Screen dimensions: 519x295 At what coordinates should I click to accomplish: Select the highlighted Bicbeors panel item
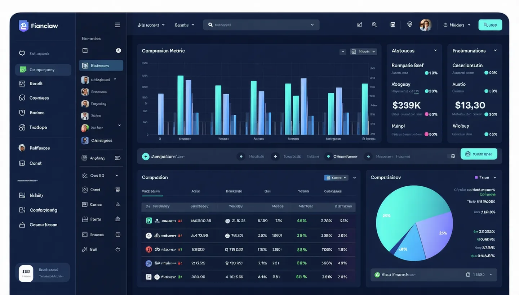[x=101, y=65]
